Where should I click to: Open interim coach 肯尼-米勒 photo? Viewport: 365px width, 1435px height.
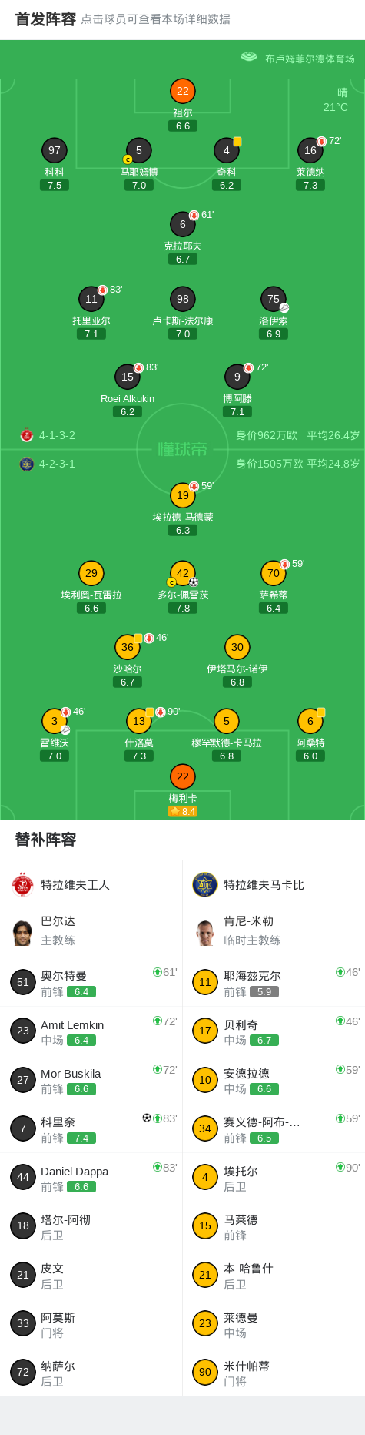205,931
